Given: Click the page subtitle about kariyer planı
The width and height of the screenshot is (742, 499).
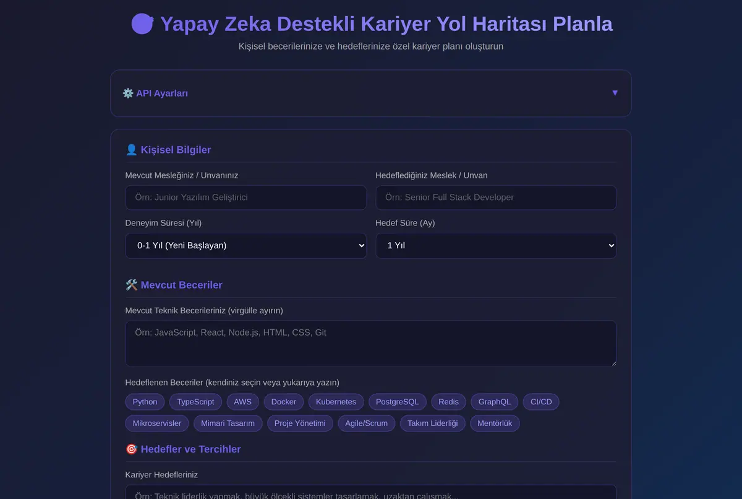Looking at the screenshot, I should 371,46.
